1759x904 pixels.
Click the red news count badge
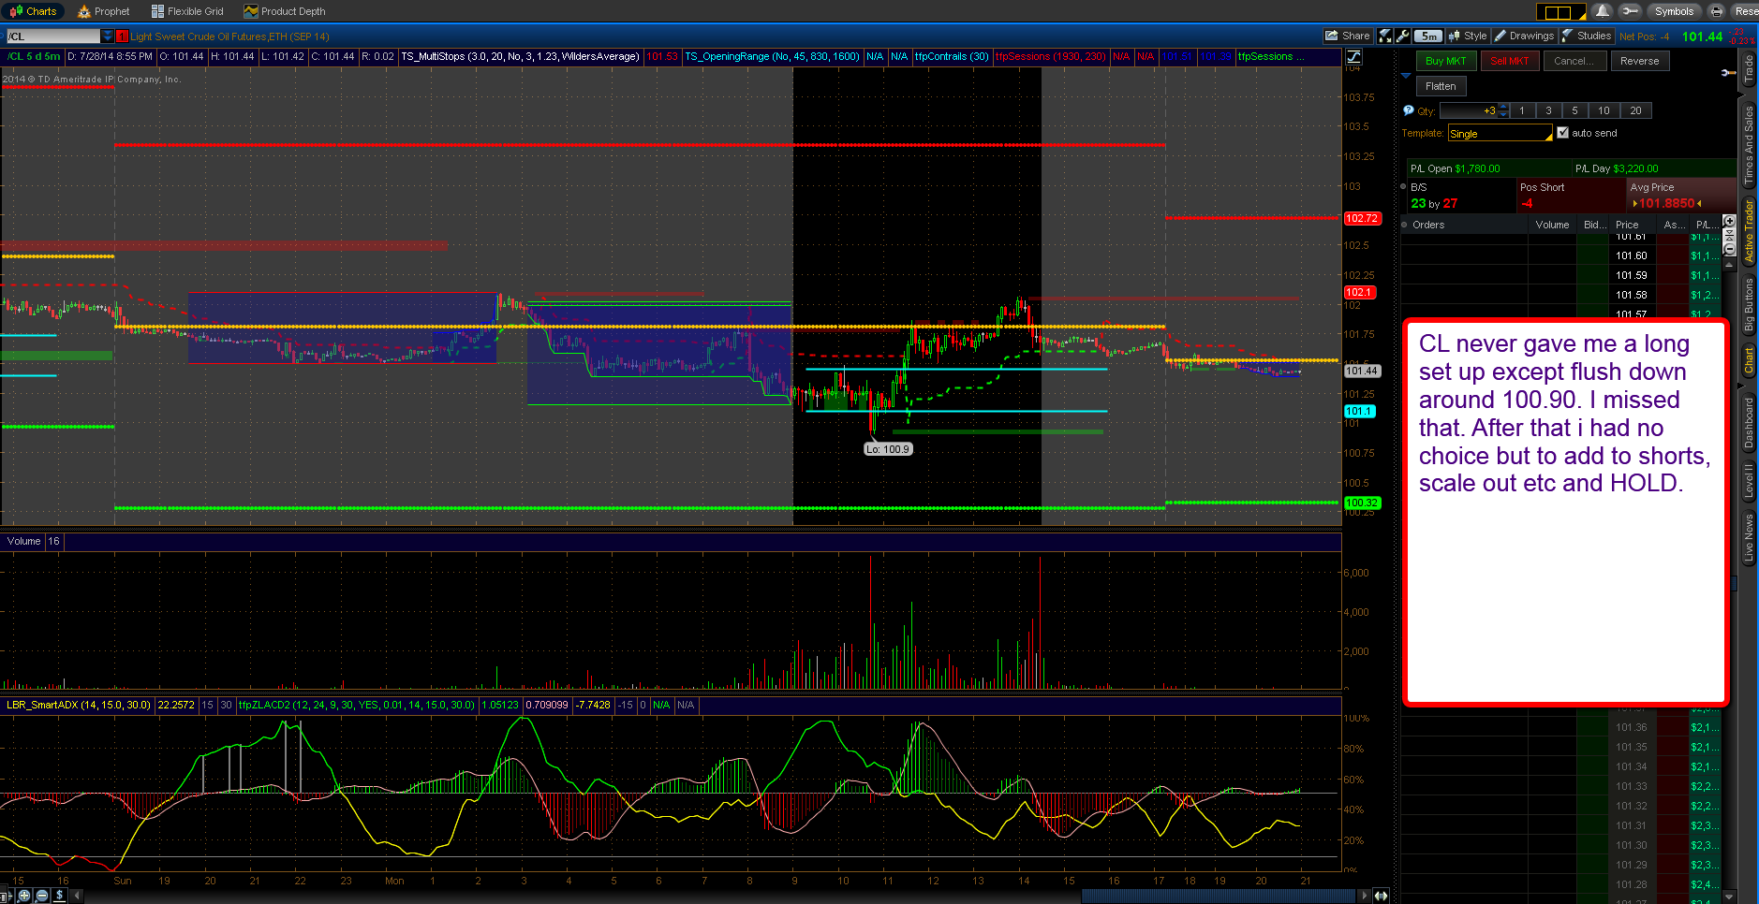122,36
